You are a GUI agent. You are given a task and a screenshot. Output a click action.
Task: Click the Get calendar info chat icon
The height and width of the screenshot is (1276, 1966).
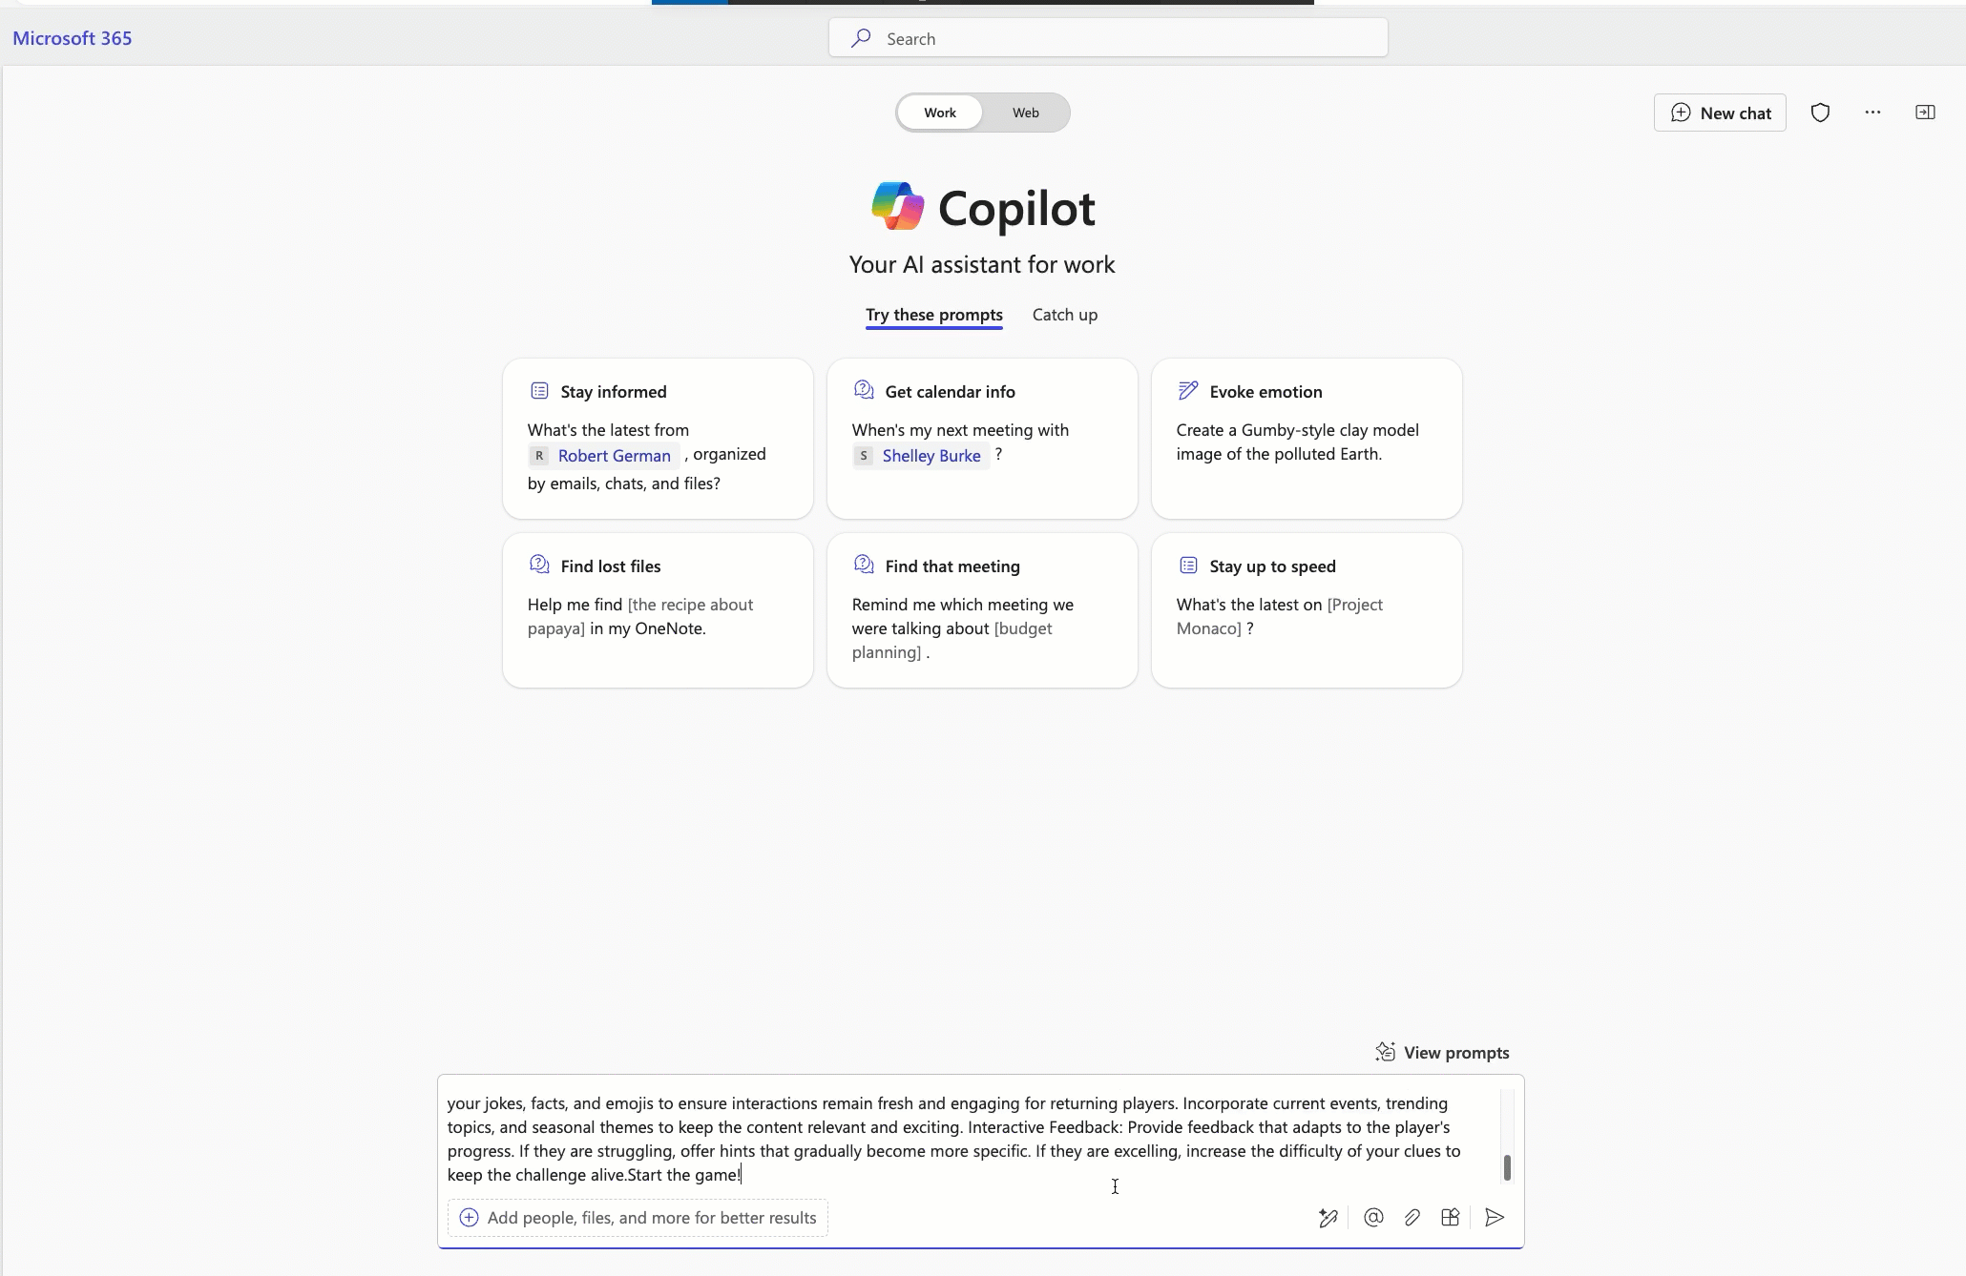[864, 390]
